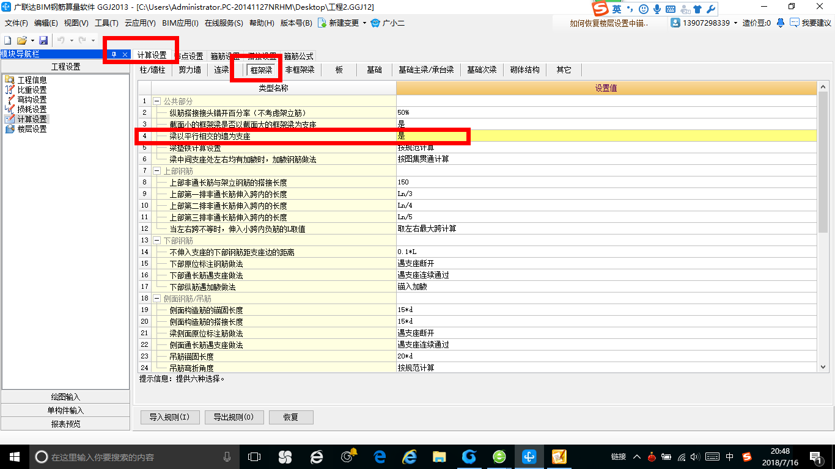Viewport: 835px width, 469px height.
Task: Collapse the 下部钢筋 group
Action: (x=156, y=241)
